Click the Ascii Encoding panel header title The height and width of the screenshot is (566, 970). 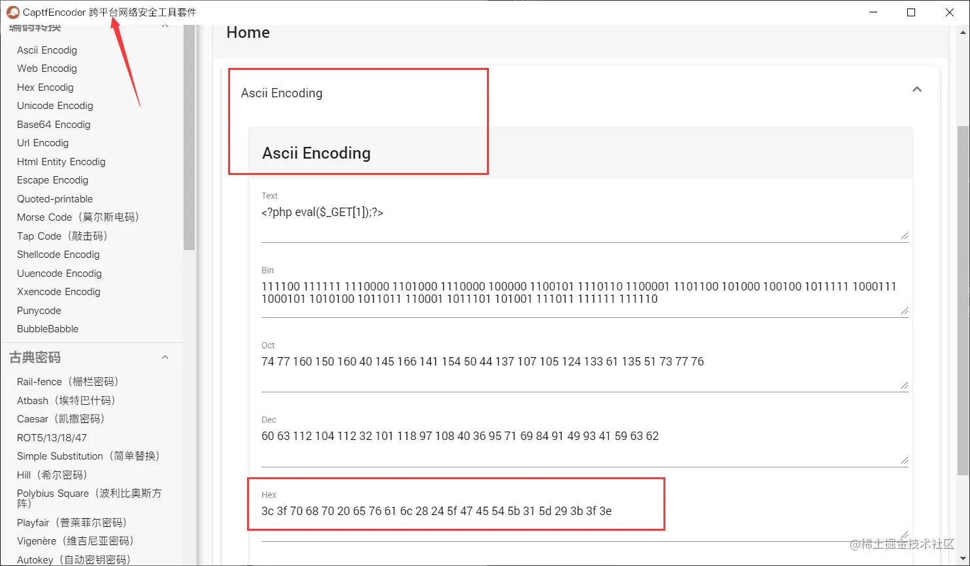(x=282, y=93)
